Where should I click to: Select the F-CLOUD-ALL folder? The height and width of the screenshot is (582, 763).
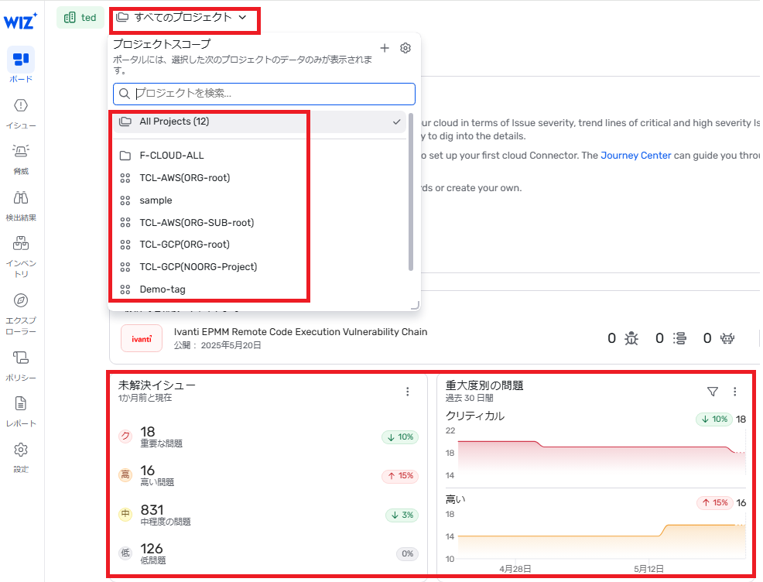[x=171, y=156]
